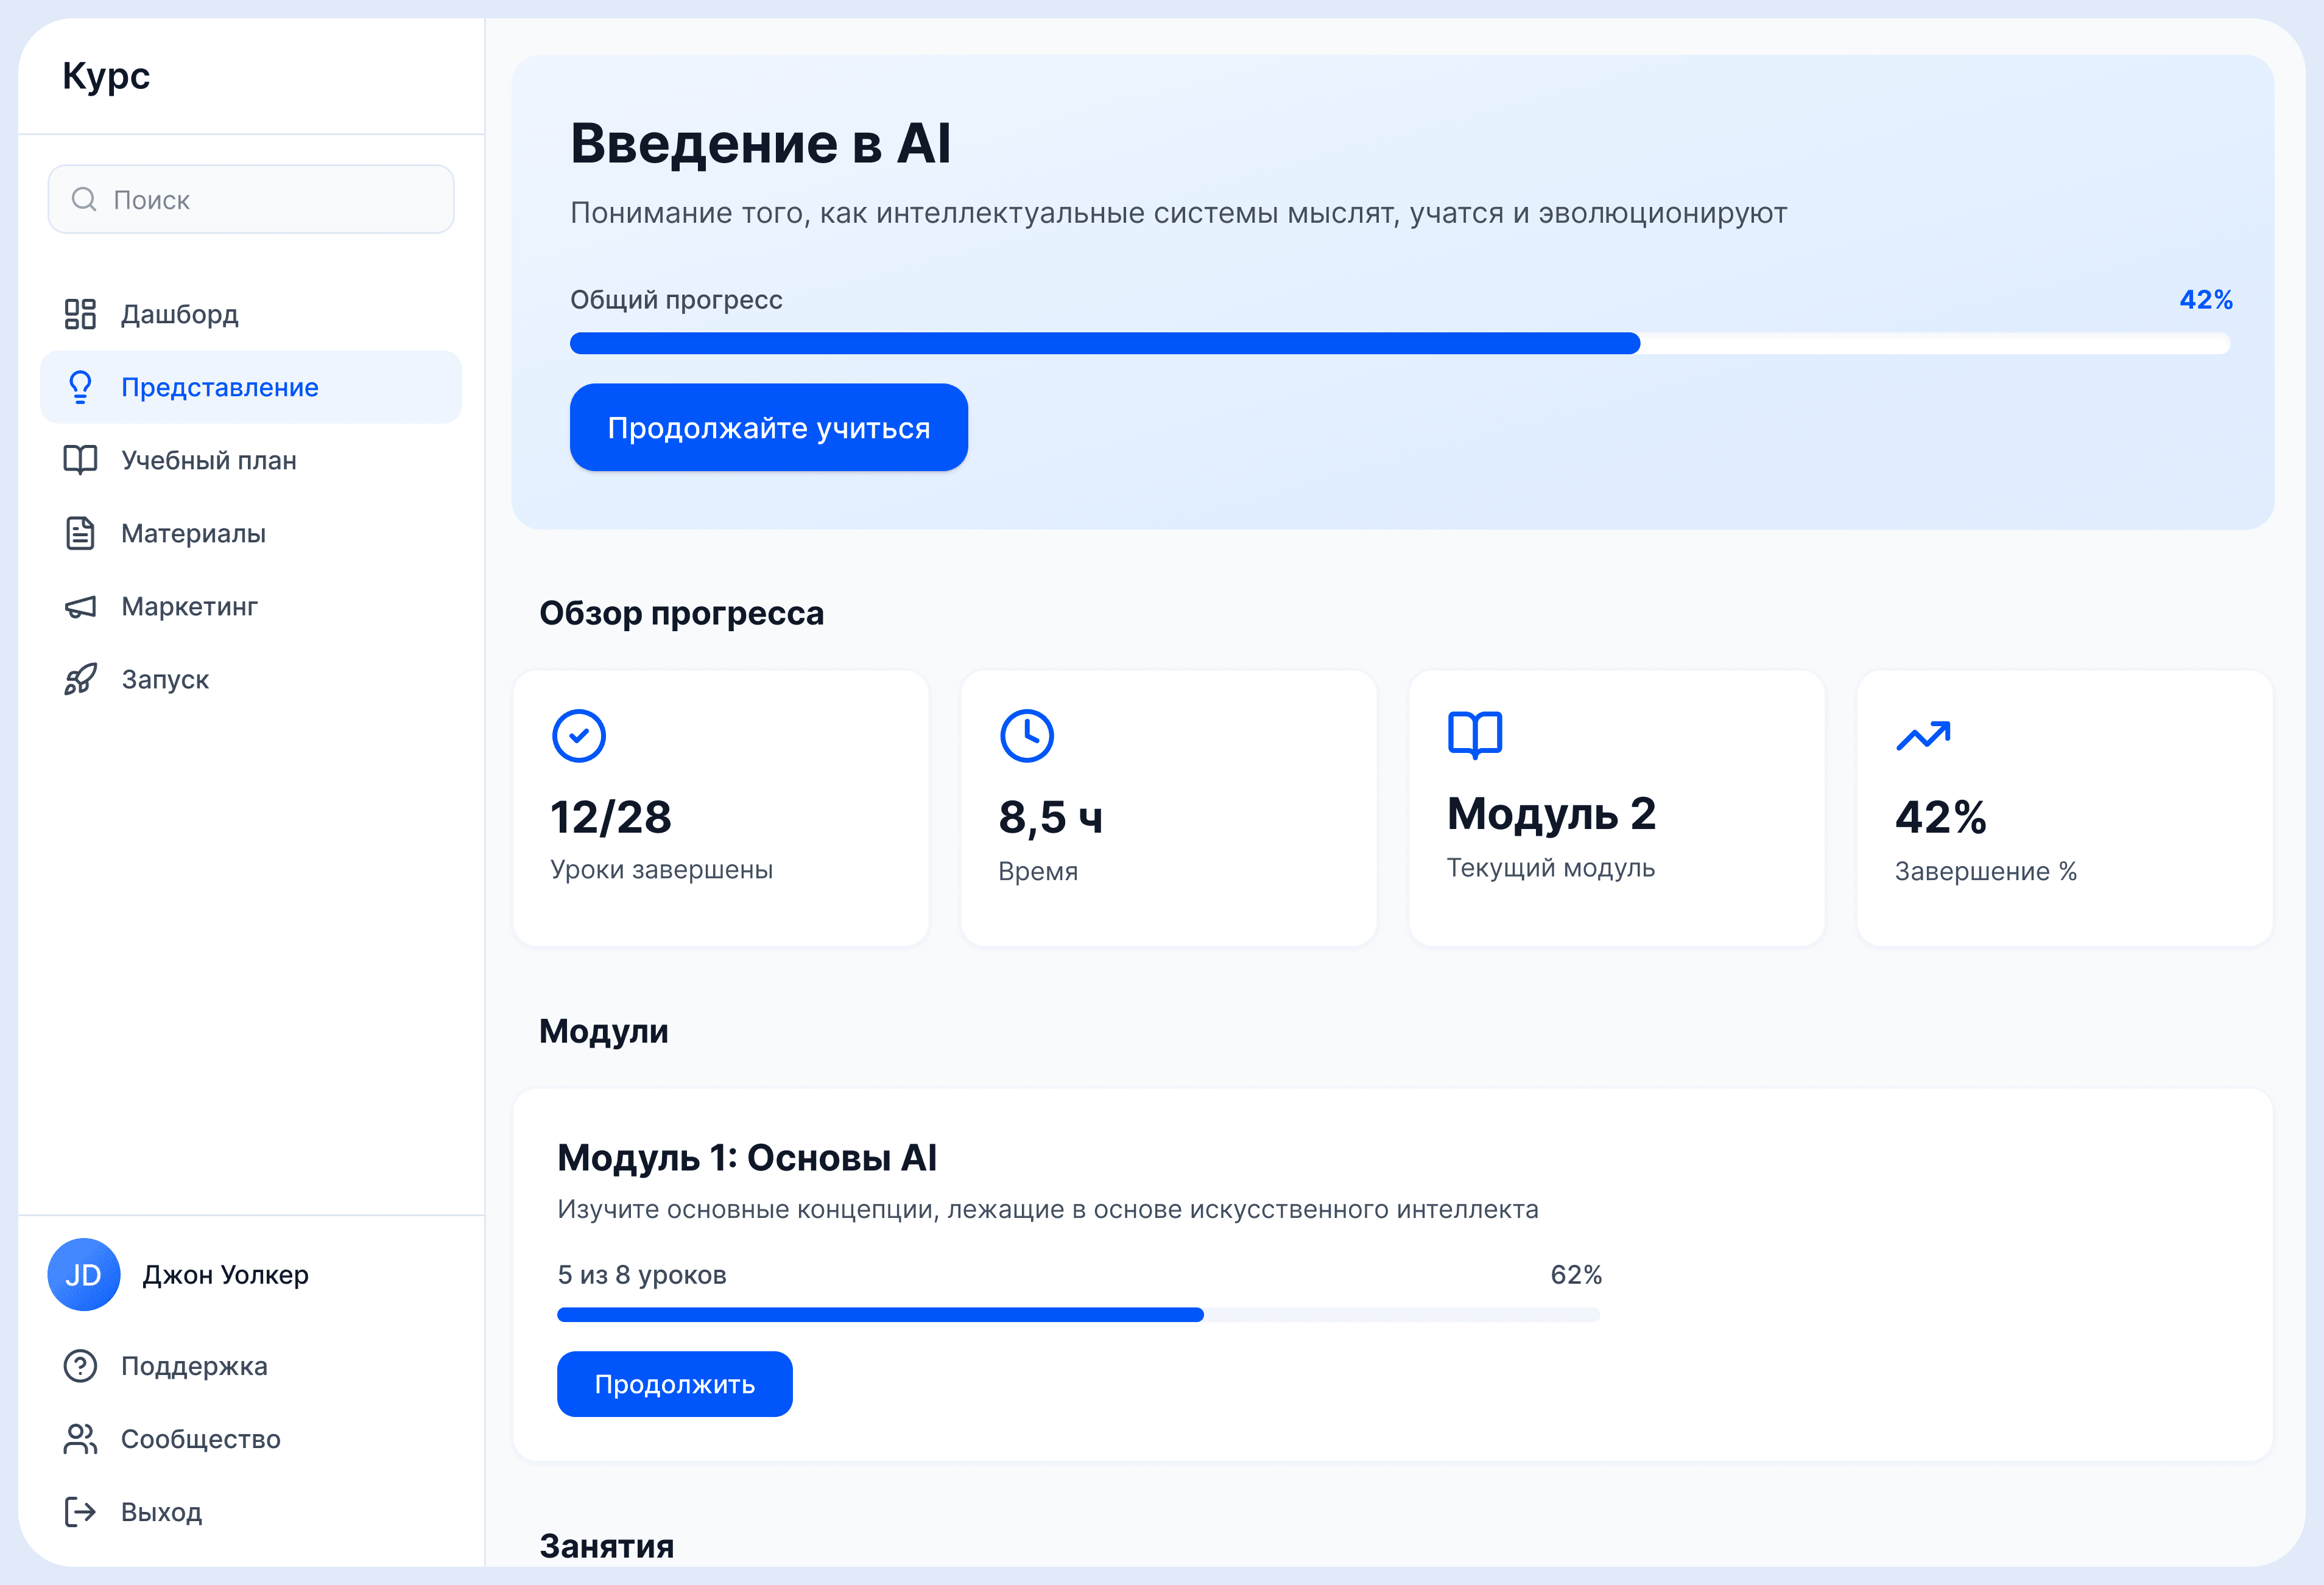
Task: Click the JD avatar of Джон Уолкер
Action: (84, 1274)
